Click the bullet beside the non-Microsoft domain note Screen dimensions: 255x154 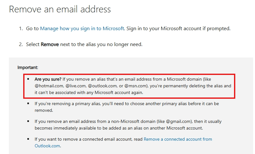pyautogui.click(x=28, y=121)
